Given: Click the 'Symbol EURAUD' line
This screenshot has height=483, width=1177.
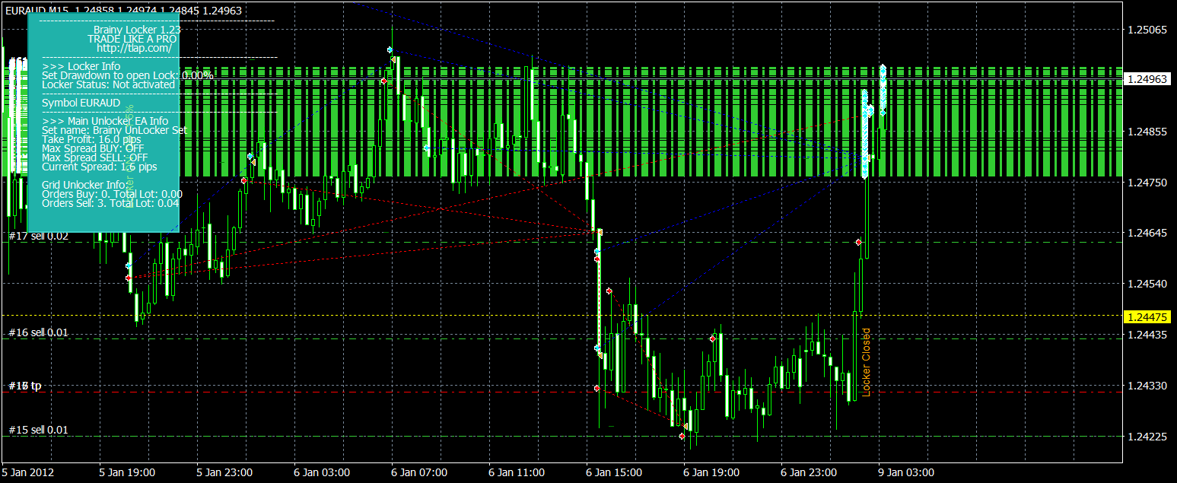Looking at the screenshot, I should (81, 102).
